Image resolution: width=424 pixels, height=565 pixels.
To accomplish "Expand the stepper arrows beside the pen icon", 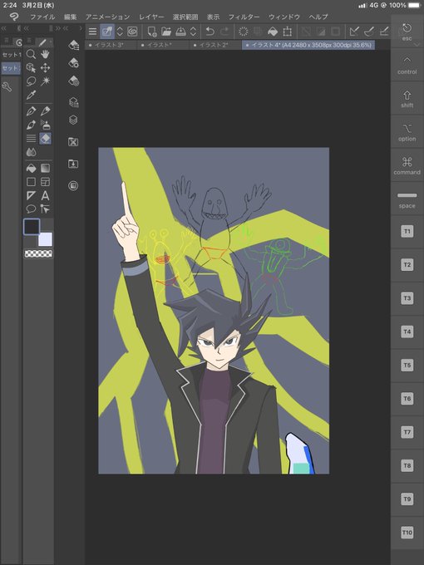I will tap(120, 32).
